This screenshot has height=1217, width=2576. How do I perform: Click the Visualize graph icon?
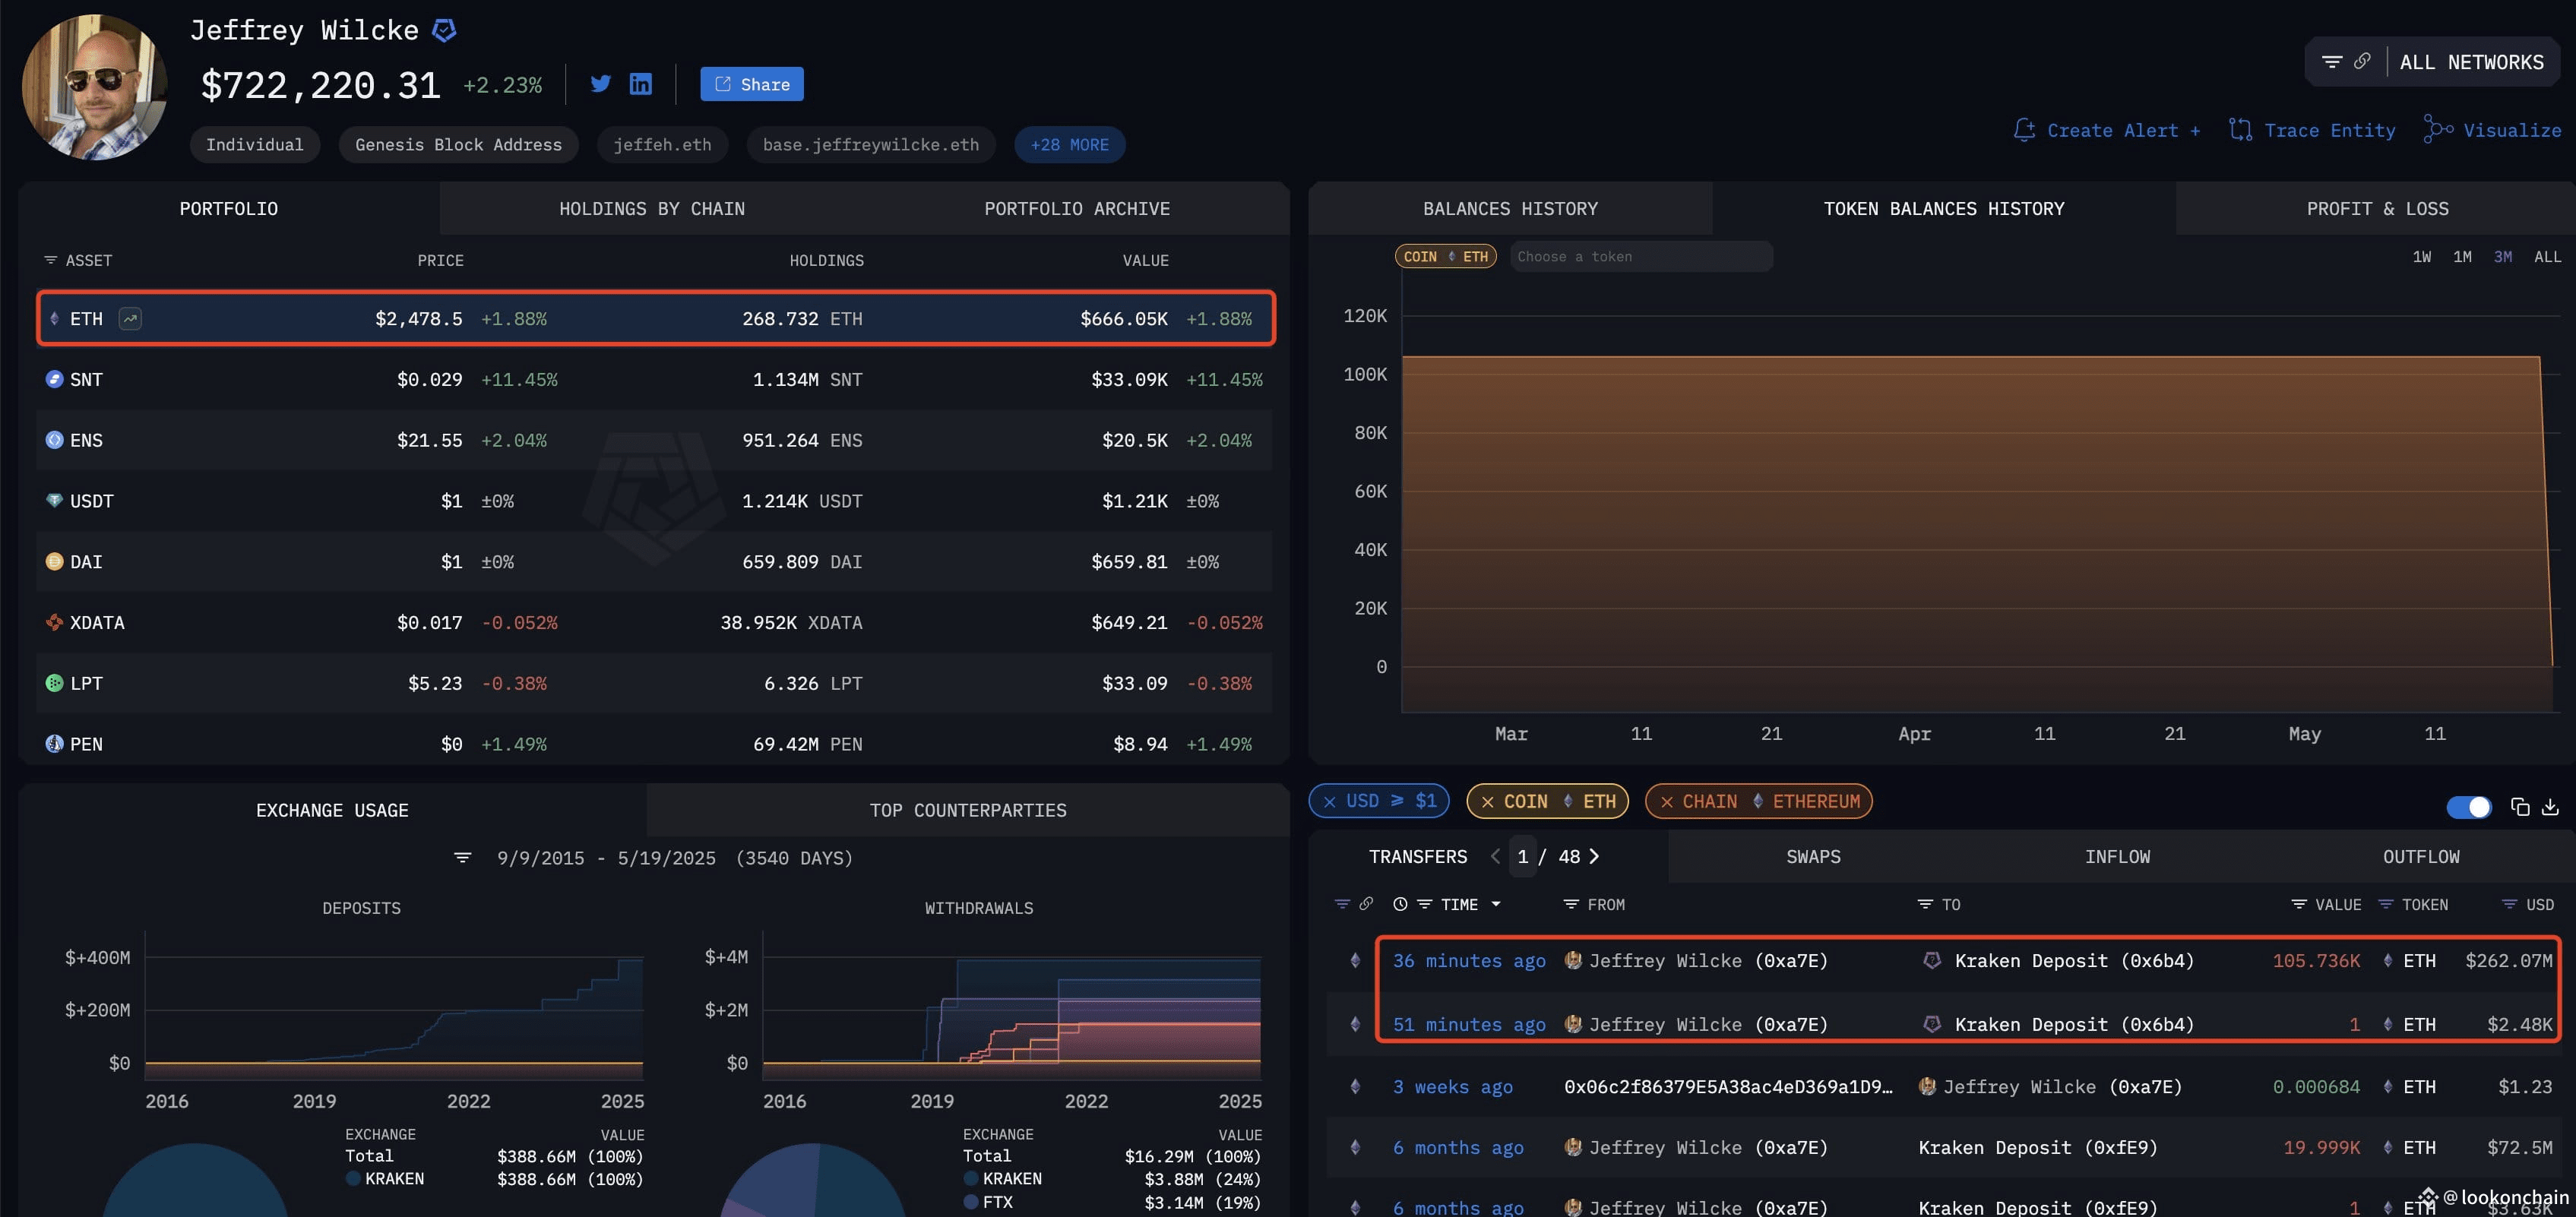tap(2437, 130)
